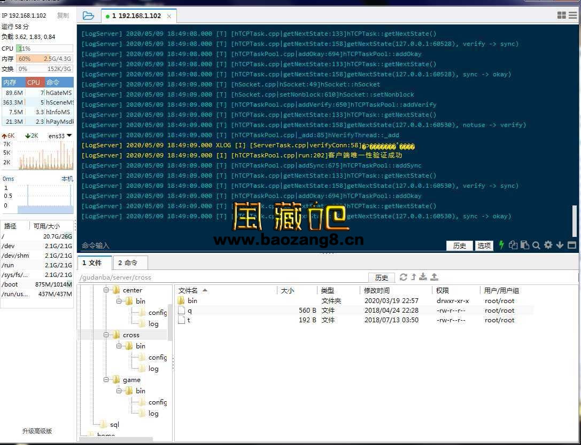This screenshot has width=581, height=445.
Task: Click the 升级高级版 upgrade link
Action: pos(37,431)
